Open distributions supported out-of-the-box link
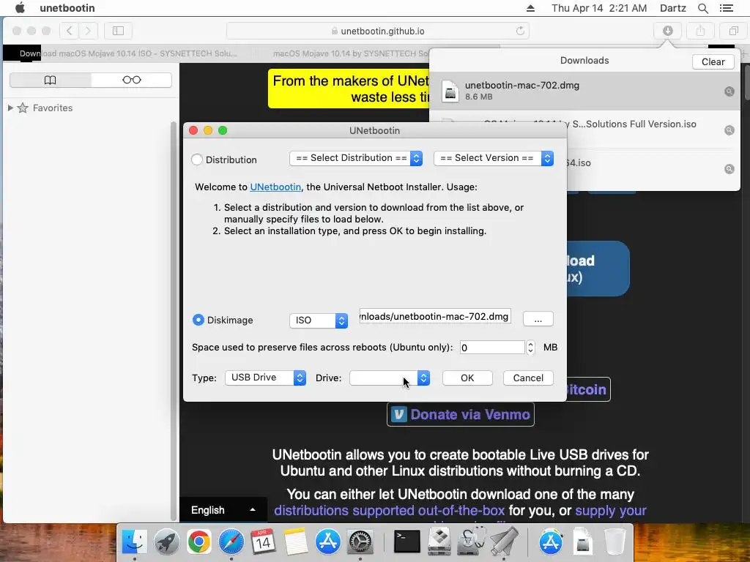Screen dimensions: 750x562 tap(390, 510)
